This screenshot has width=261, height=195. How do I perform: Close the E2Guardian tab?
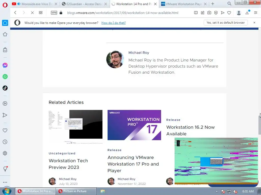tap(106, 4)
